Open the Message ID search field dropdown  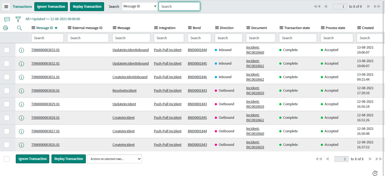click(140, 6)
